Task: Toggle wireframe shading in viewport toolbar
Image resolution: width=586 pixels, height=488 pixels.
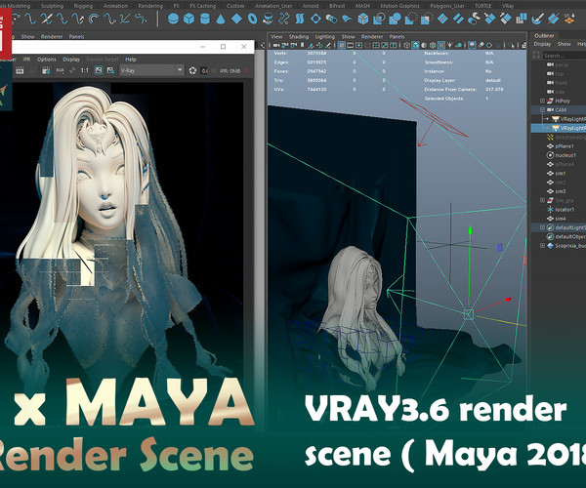Action: [x=407, y=45]
